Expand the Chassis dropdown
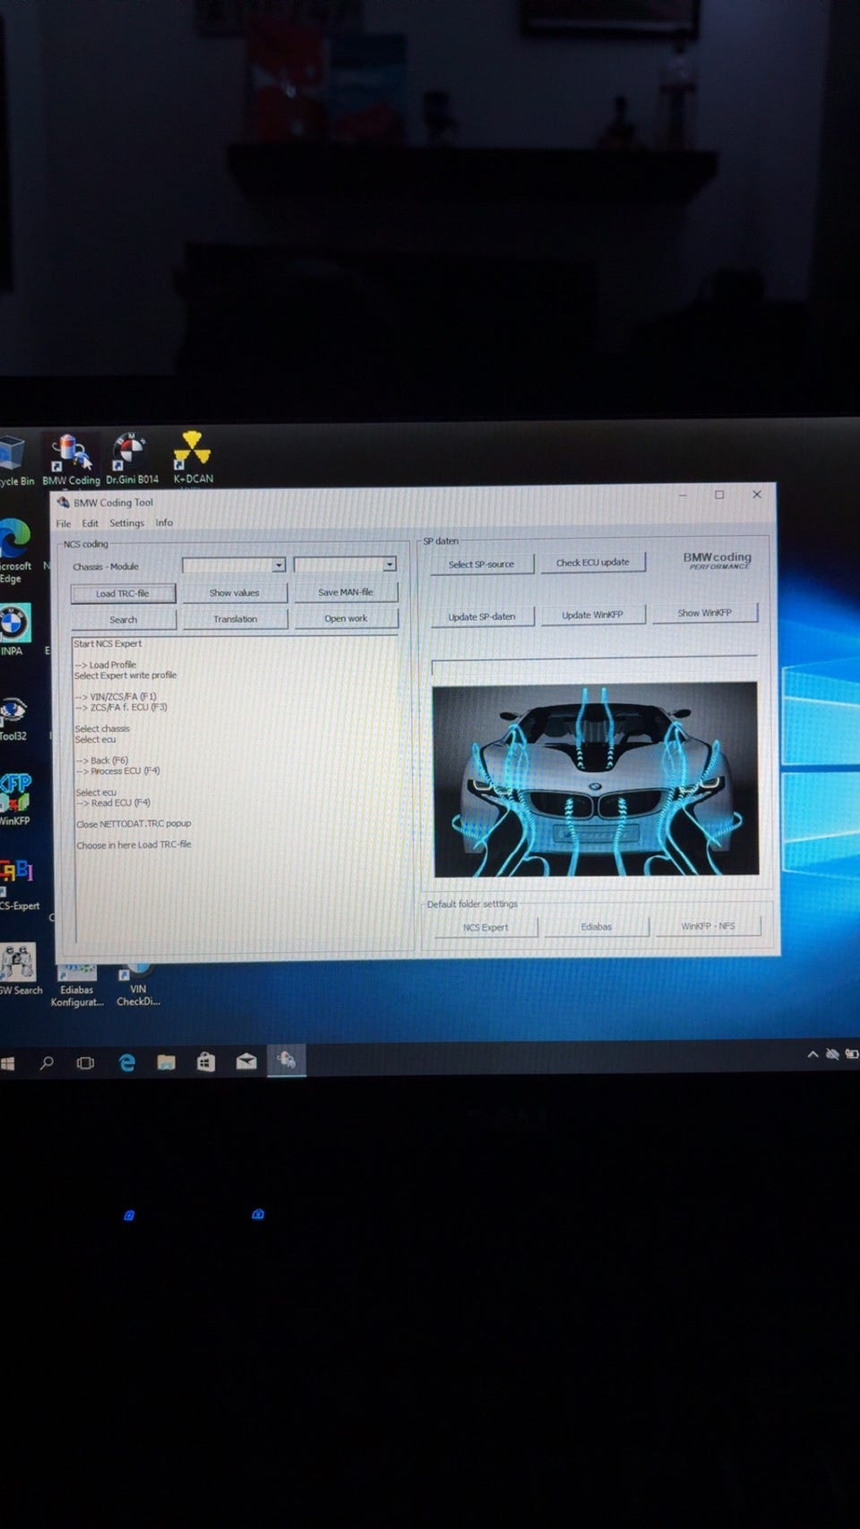The height and width of the screenshot is (1529, 860). 279,565
